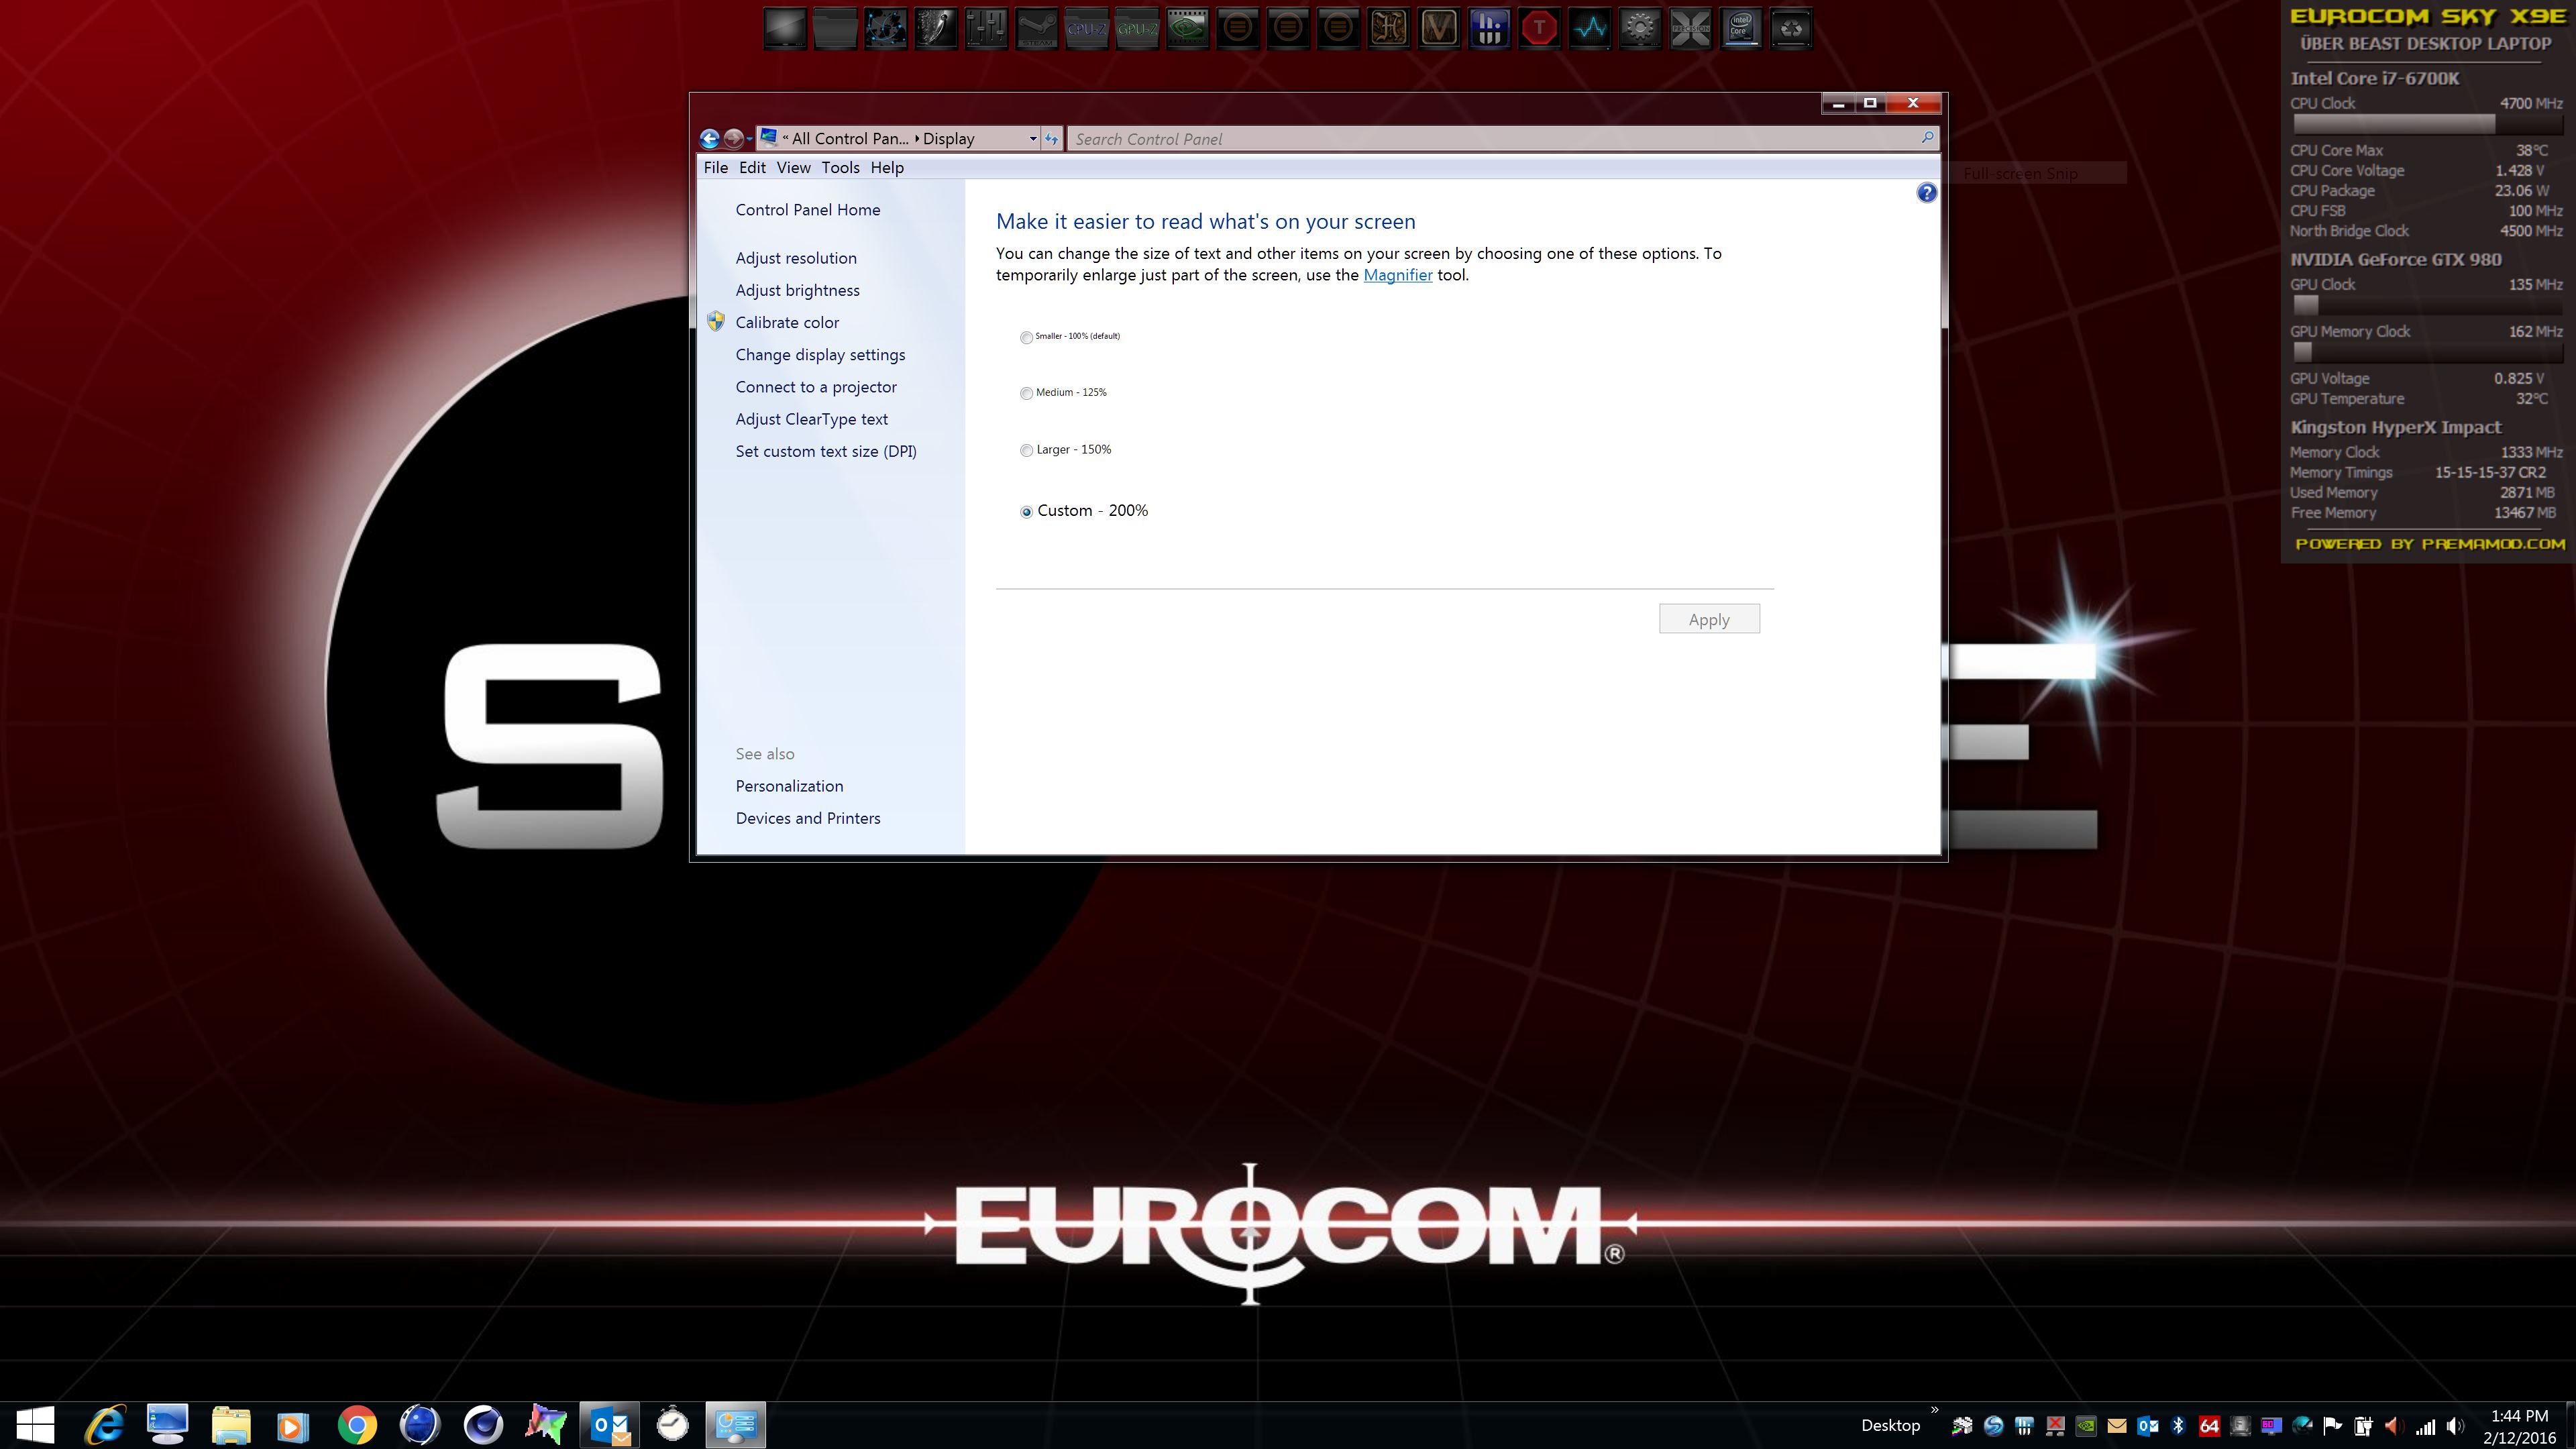Open Connect to a projector link

[x=816, y=387]
